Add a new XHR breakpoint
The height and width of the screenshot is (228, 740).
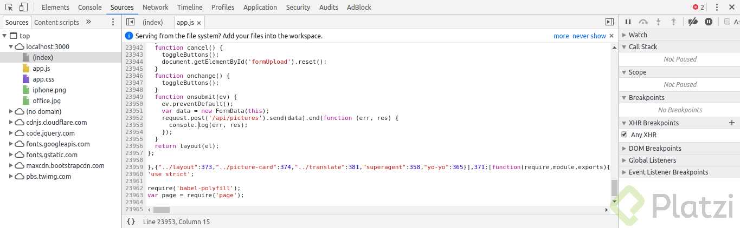coord(732,123)
